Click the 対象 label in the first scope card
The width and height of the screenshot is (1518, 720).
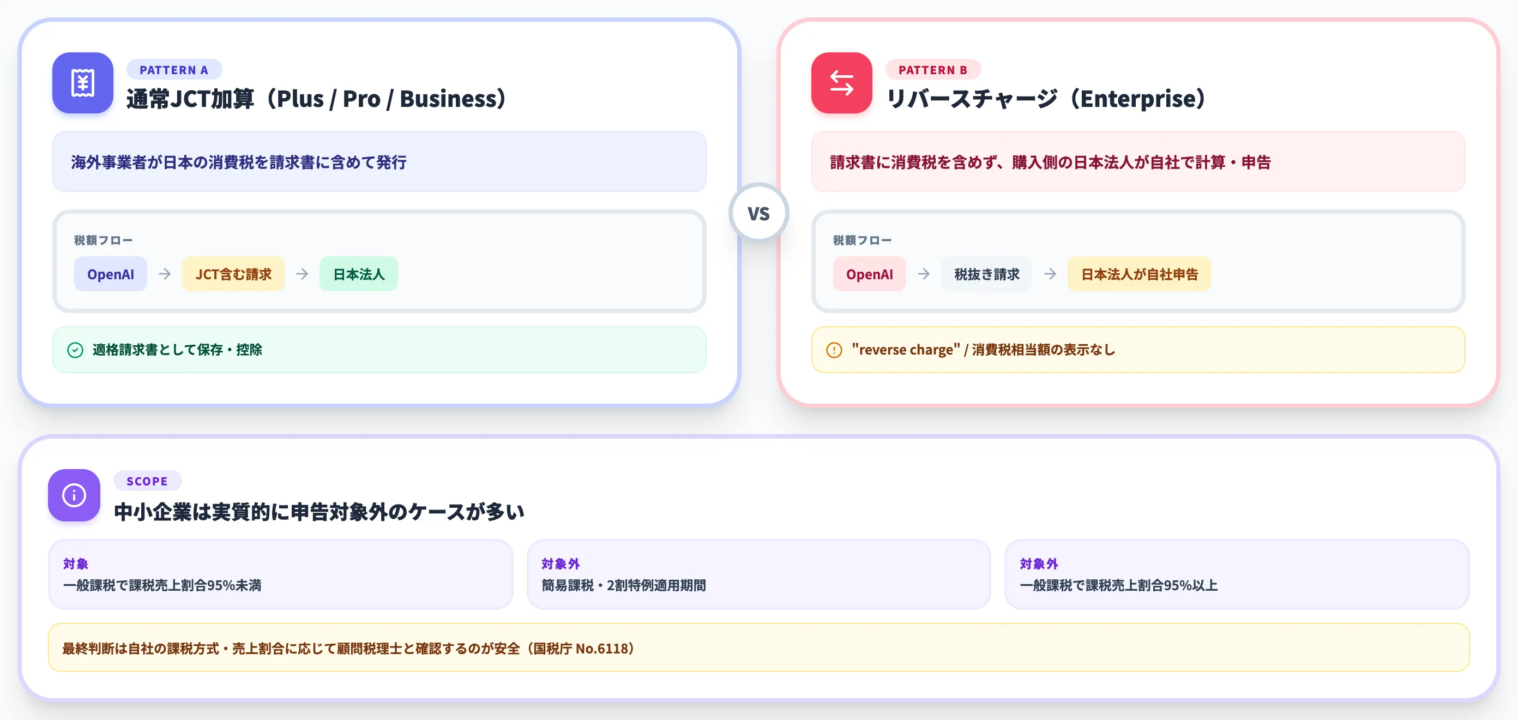coord(75,564)
